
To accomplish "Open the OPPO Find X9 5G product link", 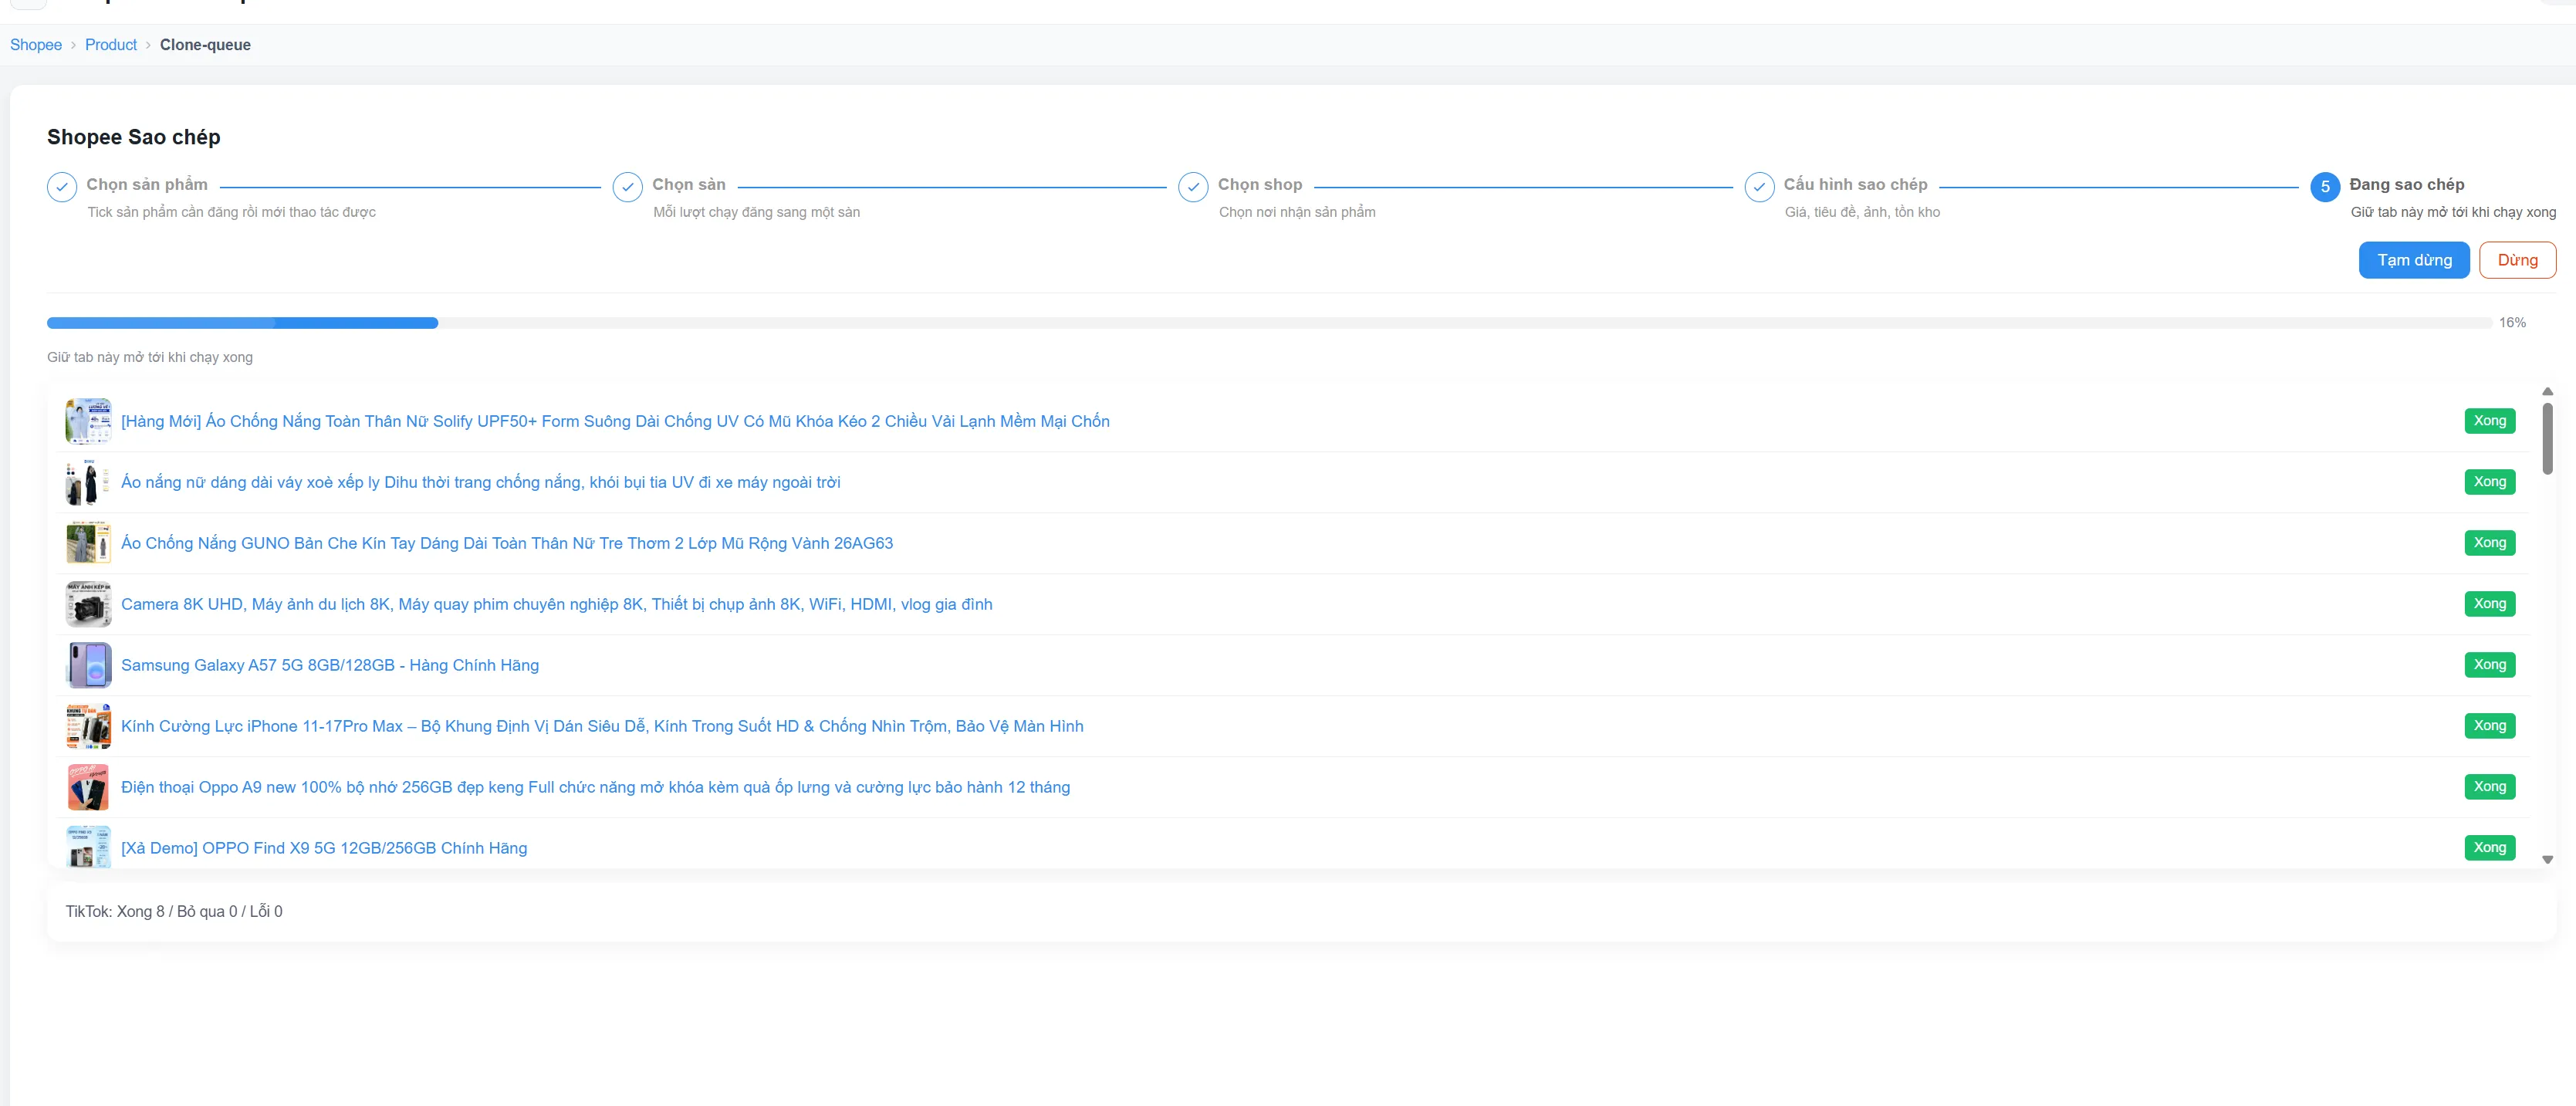I will 324,849.
